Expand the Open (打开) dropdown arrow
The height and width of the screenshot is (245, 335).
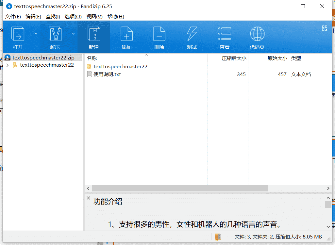coord(36,34)
